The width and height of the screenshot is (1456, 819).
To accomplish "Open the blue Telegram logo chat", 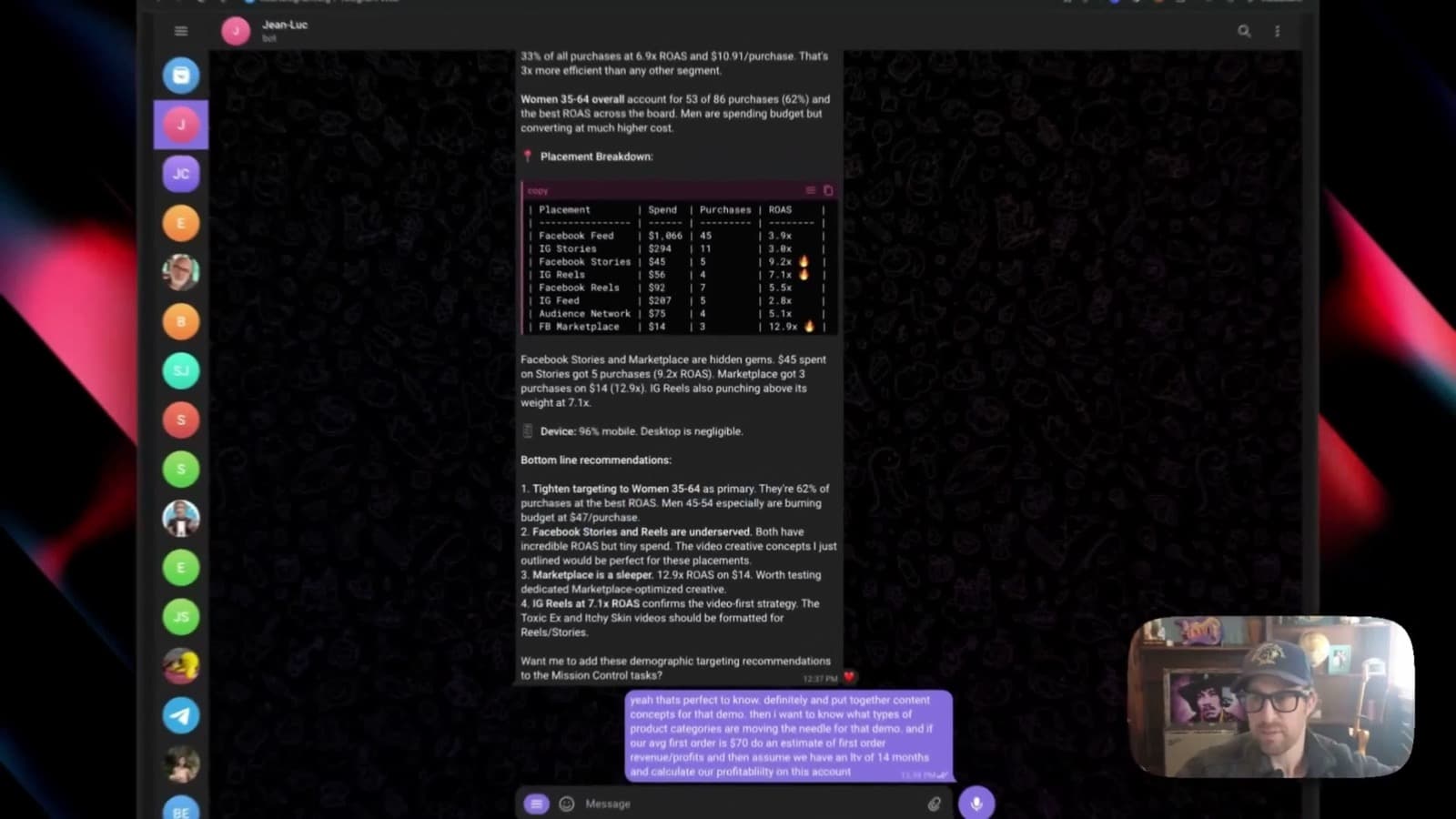I will (x=181, y=715).
